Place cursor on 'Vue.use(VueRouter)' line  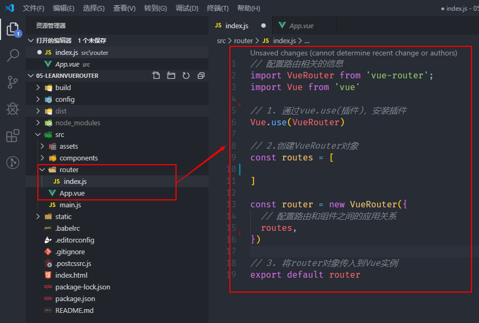coord(297,122)
